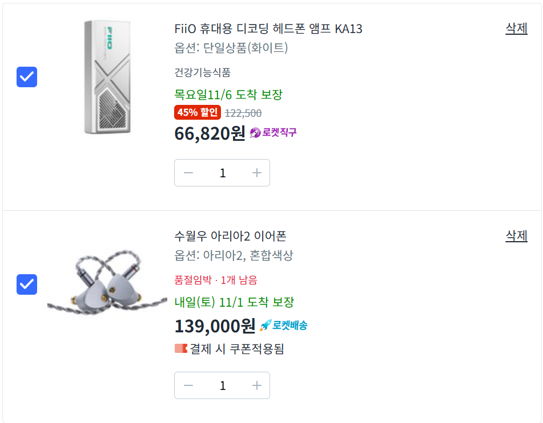Click the FiiO KA13 quantity input field
The height and width of the screenshot is (423, 543).
click(223, 173)
